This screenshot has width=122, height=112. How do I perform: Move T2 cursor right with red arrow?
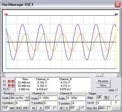pos(13,85)
